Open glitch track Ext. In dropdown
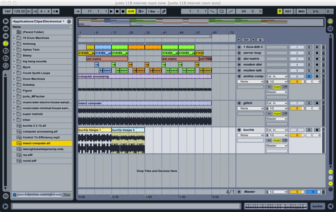The image size is (336, 212). coord(277,103)
